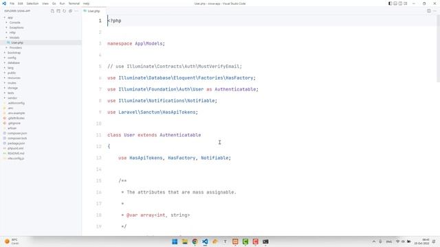Open vite.config.js in Explorer
The height and width of the screenshot is (247, 440).
tap(16, 158)
